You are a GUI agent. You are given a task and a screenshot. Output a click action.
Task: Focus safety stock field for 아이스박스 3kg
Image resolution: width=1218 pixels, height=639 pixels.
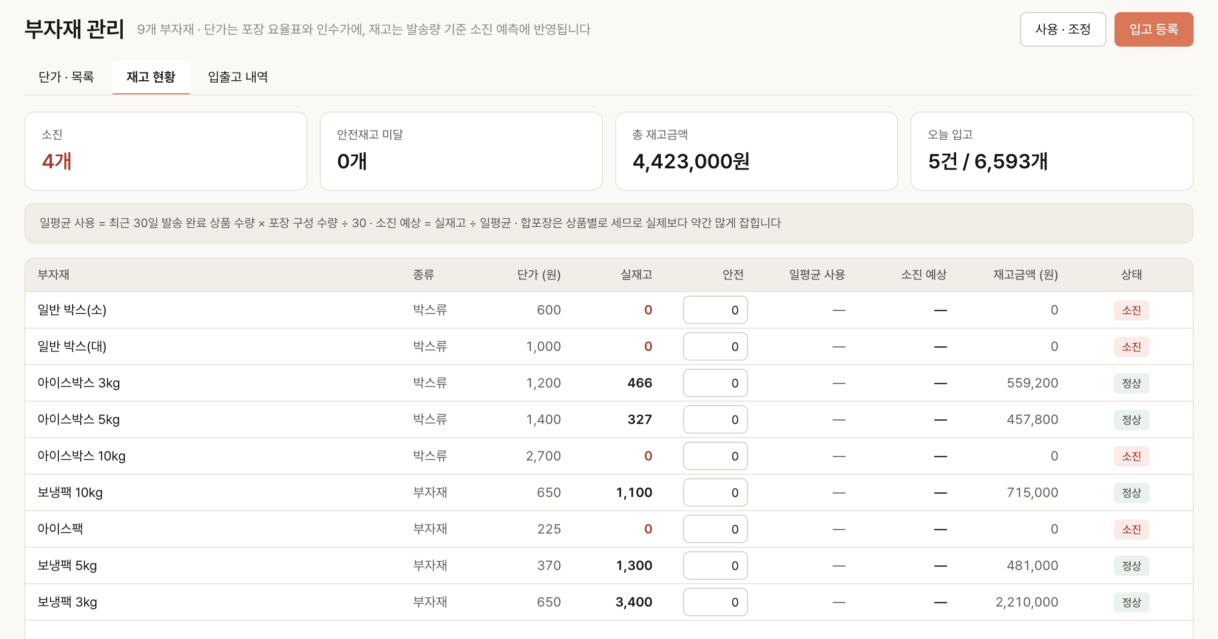point(715,383)
